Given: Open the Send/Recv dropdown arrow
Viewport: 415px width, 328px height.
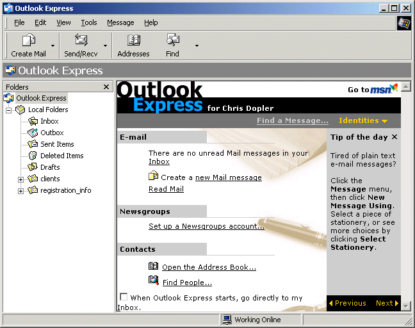Looking at the screenshot, I should 105,45.
